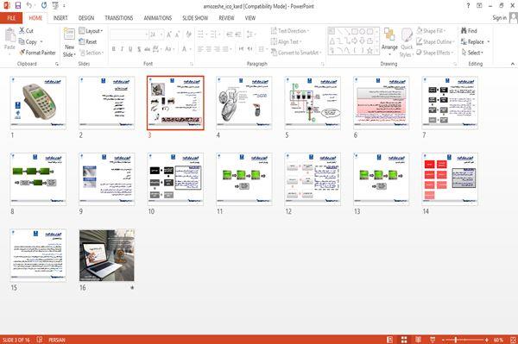The width and height of the screenshot is (518, 344).
Task: Center the text
Action: [208, 49]
